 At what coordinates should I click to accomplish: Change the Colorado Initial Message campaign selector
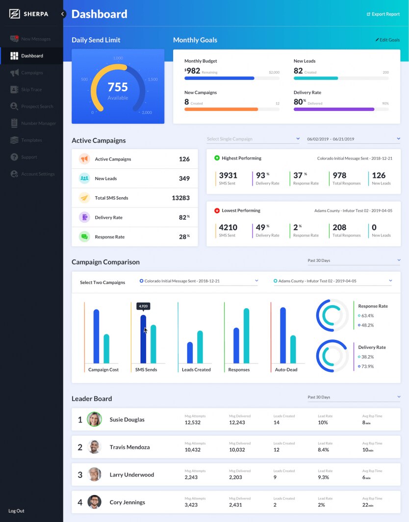coord(199,281)
